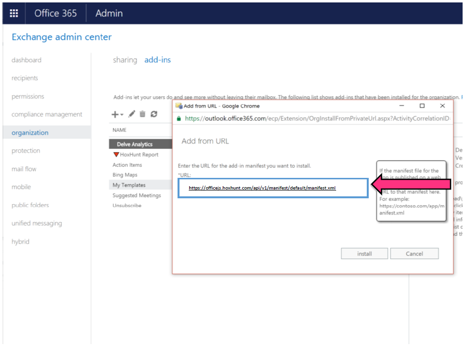466x347 pixels.
Task: Click the green padlock icon in address bar
Action: coord(179,119)
